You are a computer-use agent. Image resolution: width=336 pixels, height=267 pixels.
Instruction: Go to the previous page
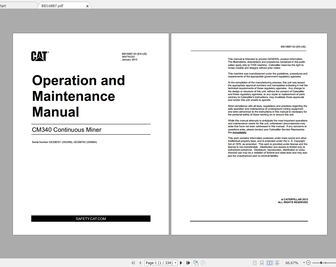coord(140,263)
